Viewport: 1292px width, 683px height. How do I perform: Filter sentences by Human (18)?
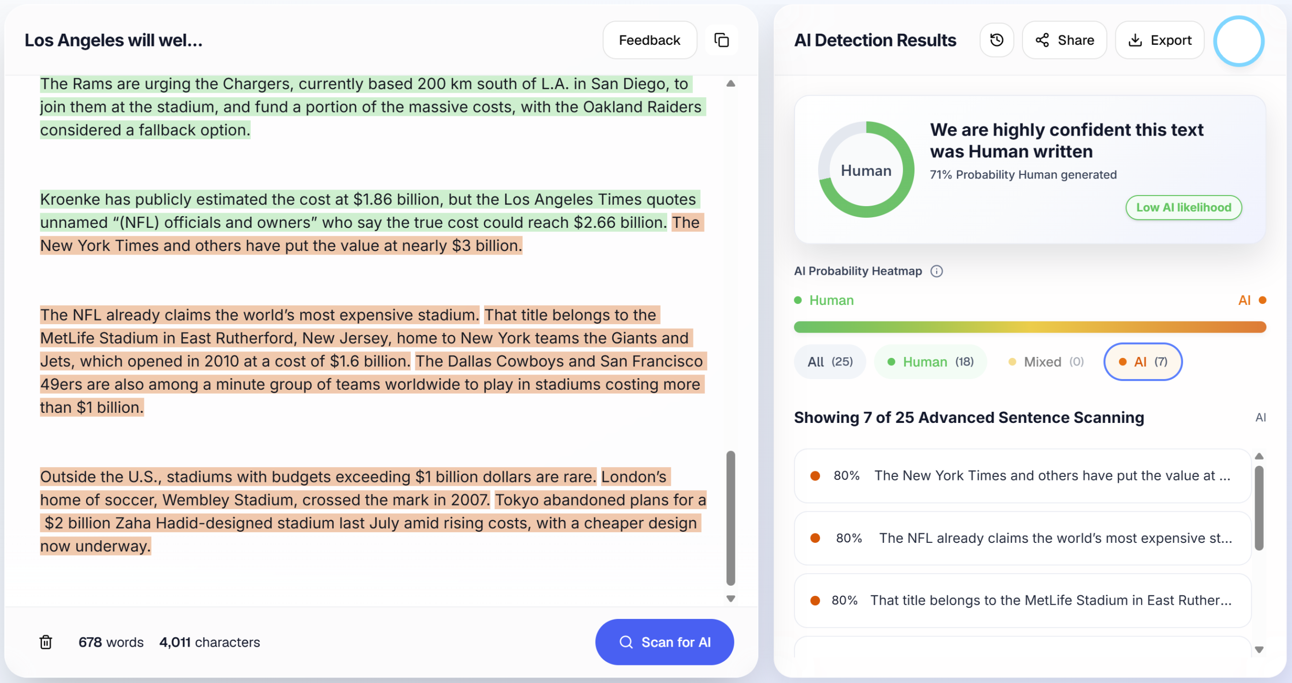(930, 362)
